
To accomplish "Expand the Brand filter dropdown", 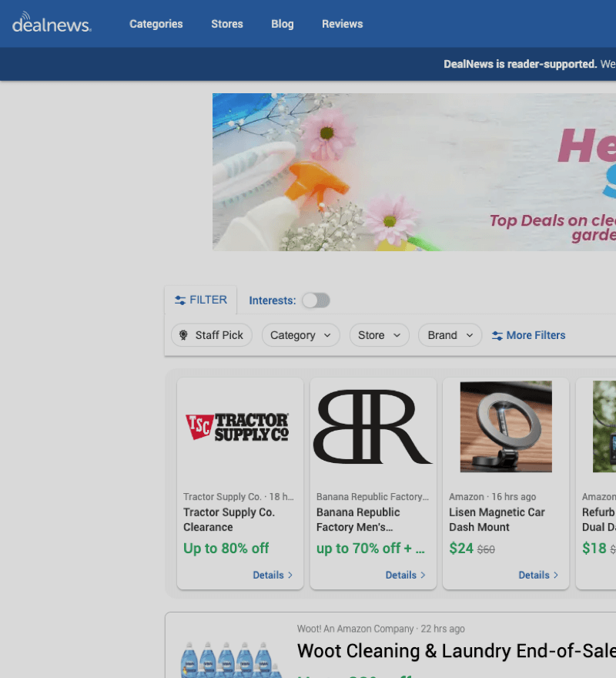I will coord(450,335).
